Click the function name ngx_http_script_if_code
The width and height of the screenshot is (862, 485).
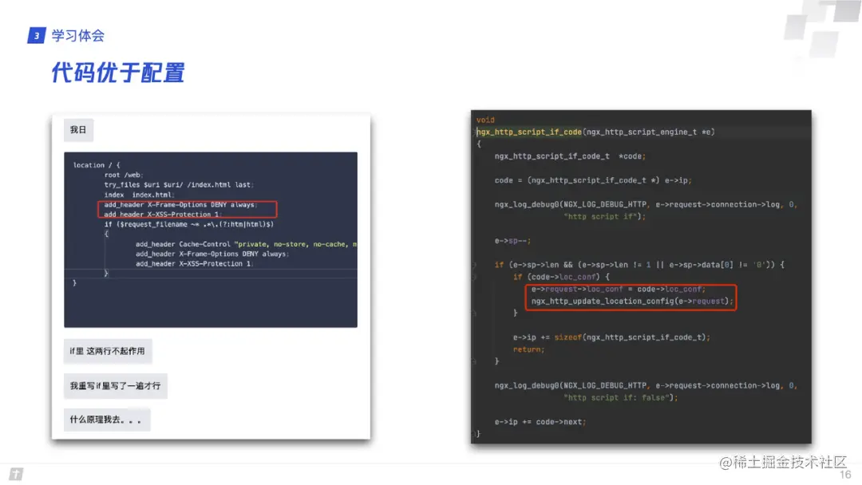(x=529, y=132)
